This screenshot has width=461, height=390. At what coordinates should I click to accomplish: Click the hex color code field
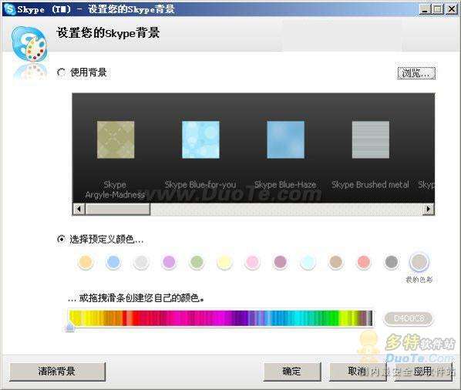[409, 318]
